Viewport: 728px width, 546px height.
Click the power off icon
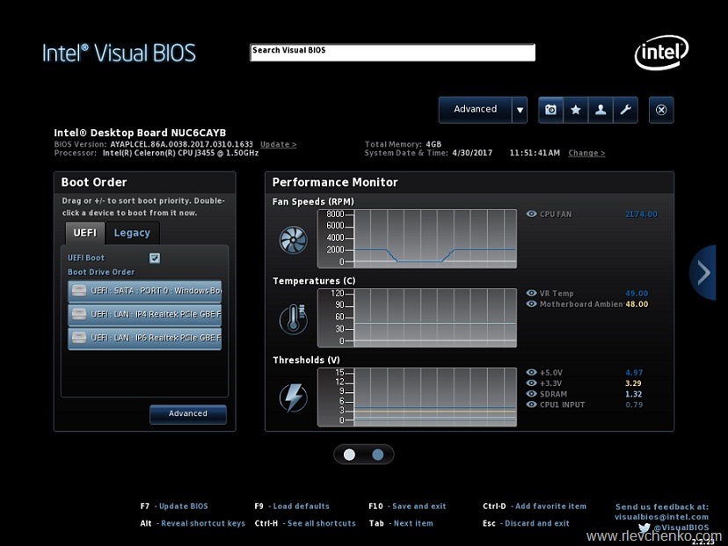661,110
